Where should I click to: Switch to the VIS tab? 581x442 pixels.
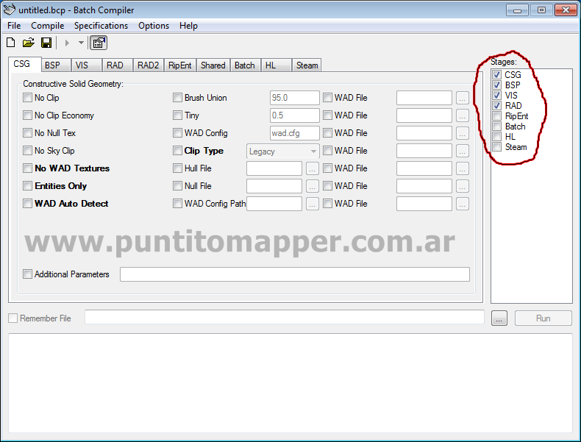(87, 65)
